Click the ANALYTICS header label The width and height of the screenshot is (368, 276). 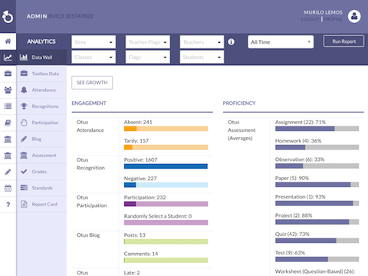(x=41, y=41)
